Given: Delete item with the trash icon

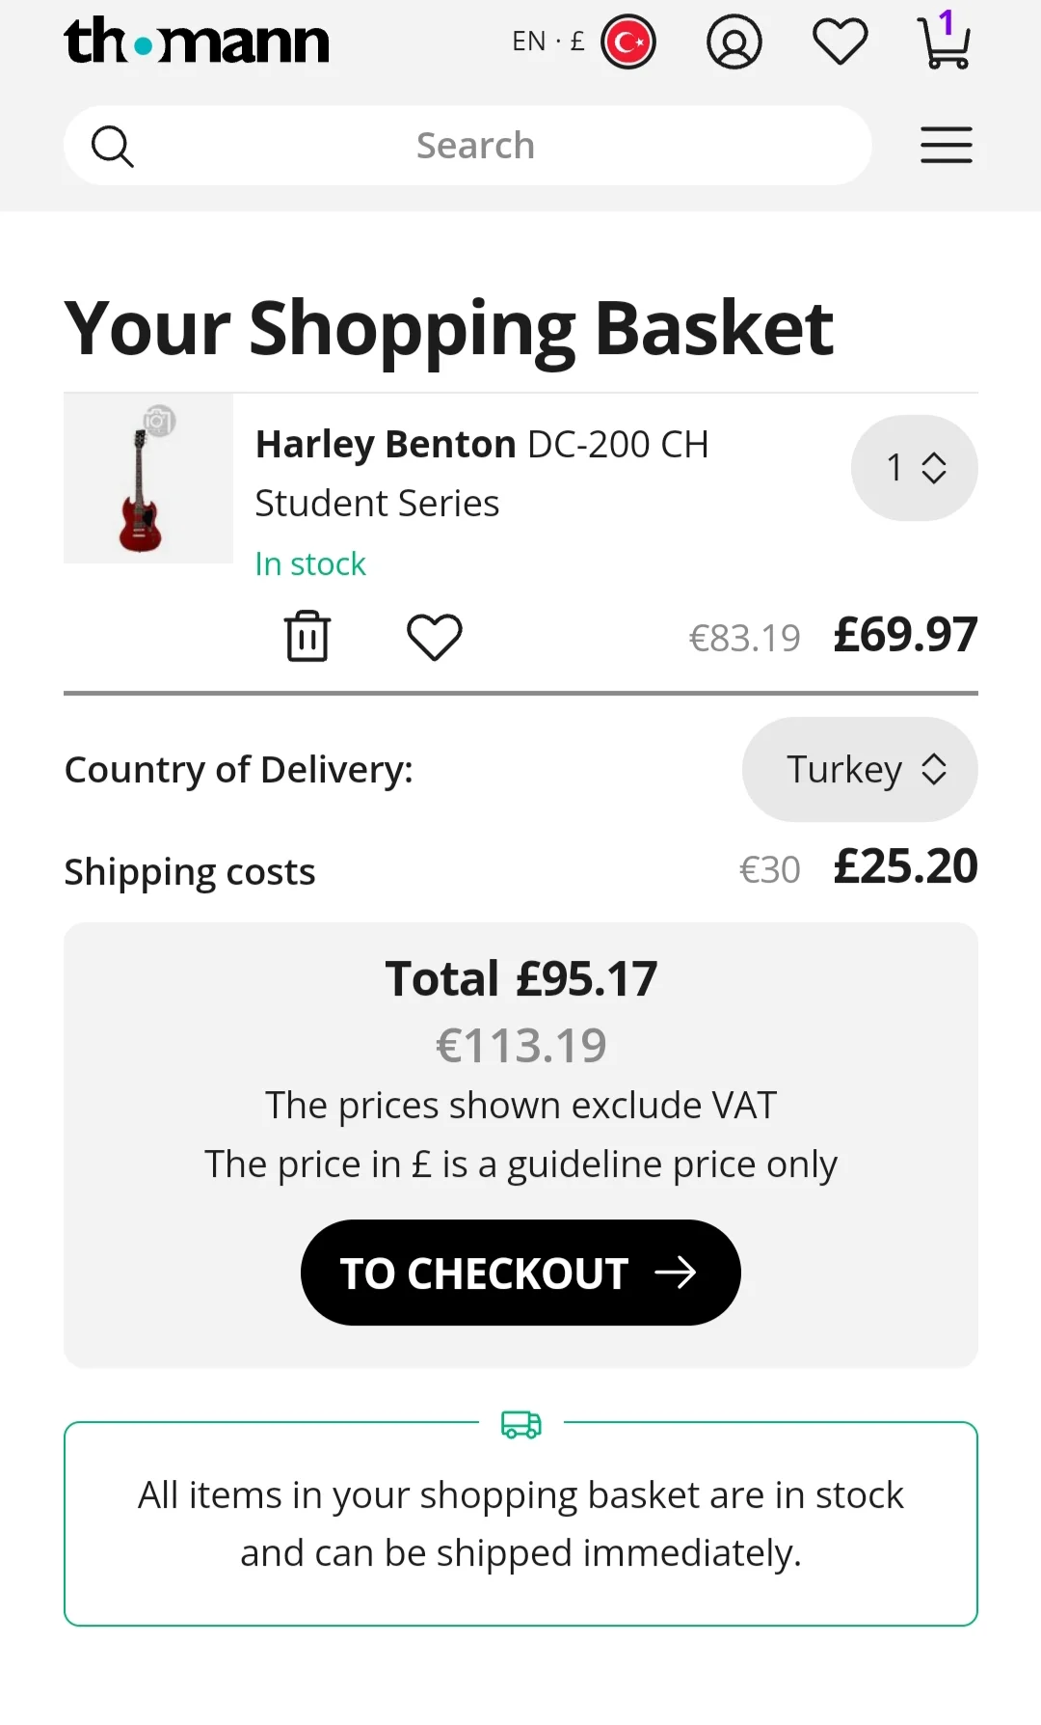Looking at the screenshot, I should tap(307, 636).
